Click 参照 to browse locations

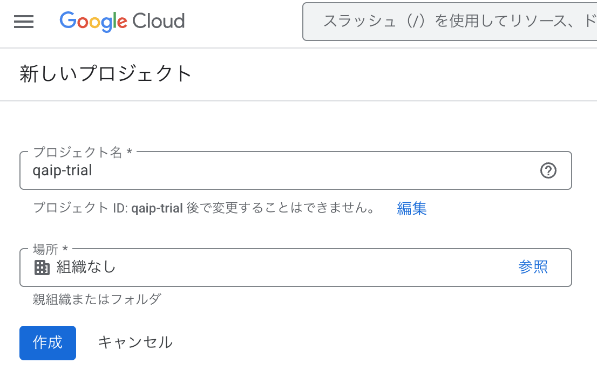pos(533,267)
